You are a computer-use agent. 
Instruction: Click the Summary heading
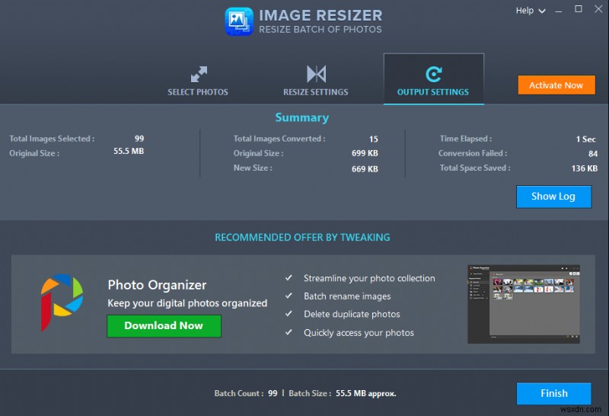tap(302, 117)
